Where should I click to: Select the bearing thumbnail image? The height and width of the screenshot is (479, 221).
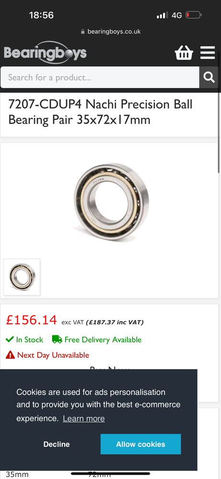22,277
